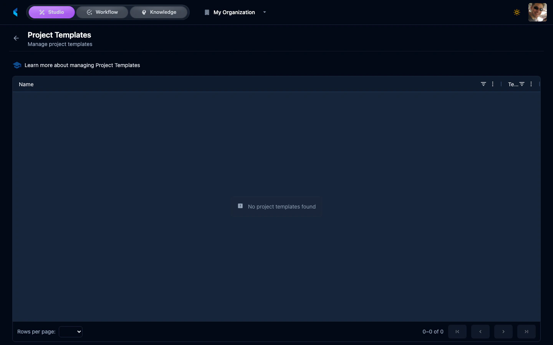Filter the Templates column
The width and height of the screenshot is (553, 345).
[522, 84]
